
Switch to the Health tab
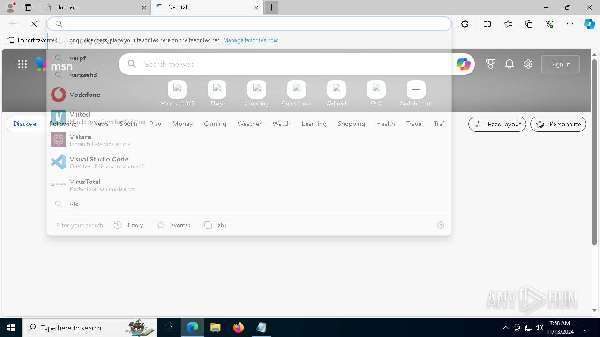pos(386,124)
